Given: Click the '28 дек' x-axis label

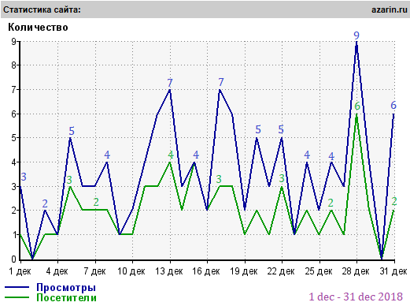Looking at the screenshot, I should point(356,271).
